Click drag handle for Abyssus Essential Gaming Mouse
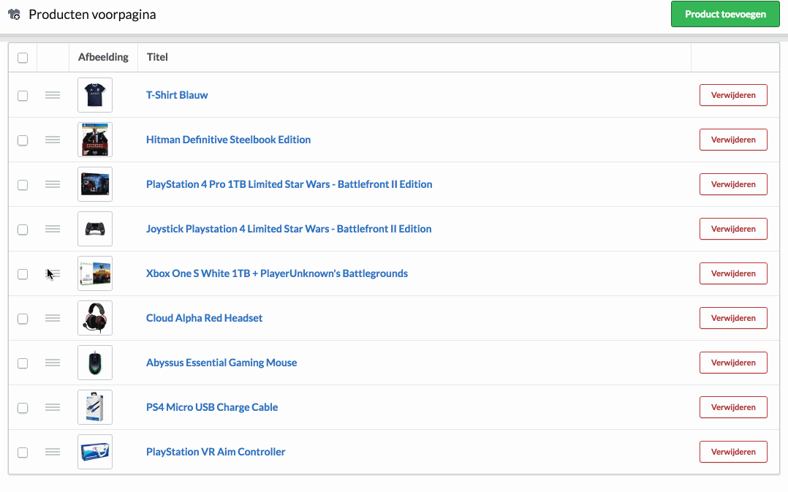The image size is (788, 492). point(53,363)
